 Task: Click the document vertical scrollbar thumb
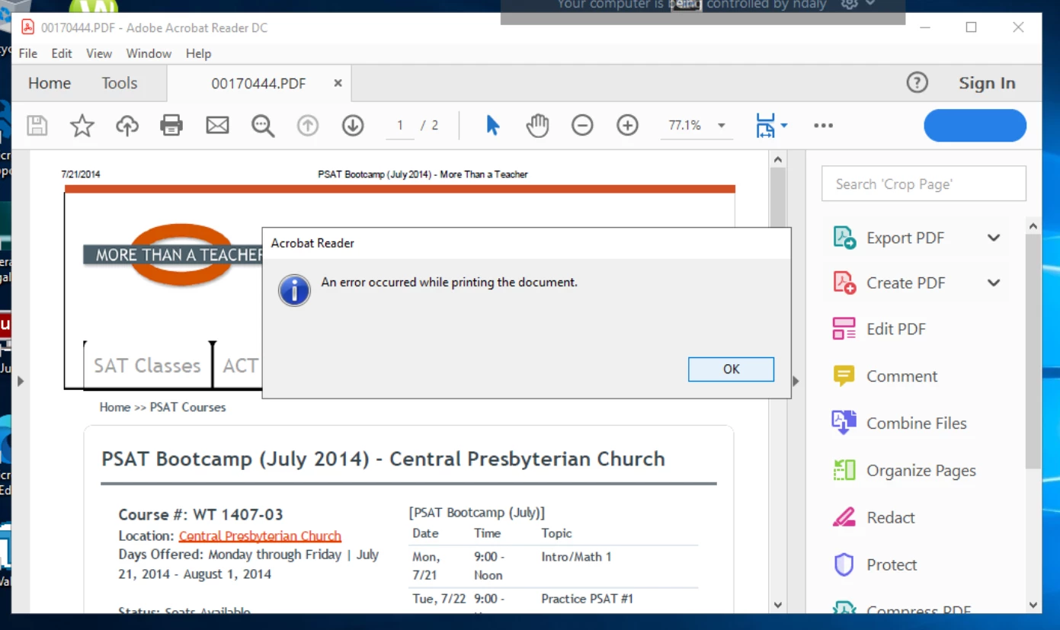(x=777, y=197)
